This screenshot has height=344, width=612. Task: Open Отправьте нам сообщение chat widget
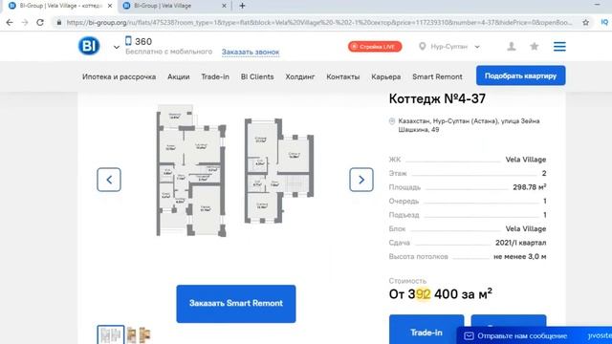pos(535,335)
